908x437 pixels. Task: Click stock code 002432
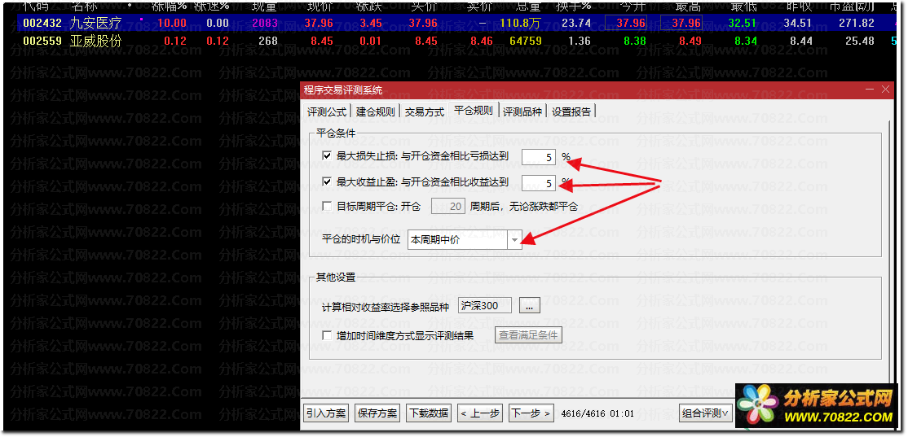click(x=42, y=23)
